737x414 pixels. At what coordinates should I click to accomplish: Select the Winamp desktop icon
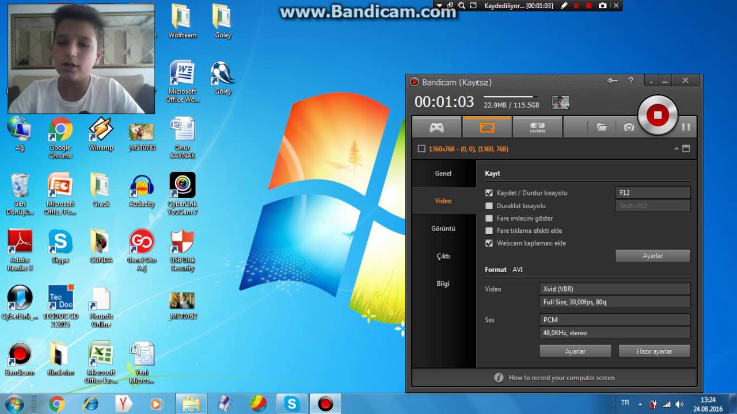click(x=101, y=134)
